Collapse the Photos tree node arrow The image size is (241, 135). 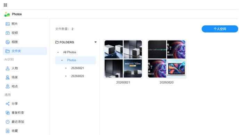(62, 60)
